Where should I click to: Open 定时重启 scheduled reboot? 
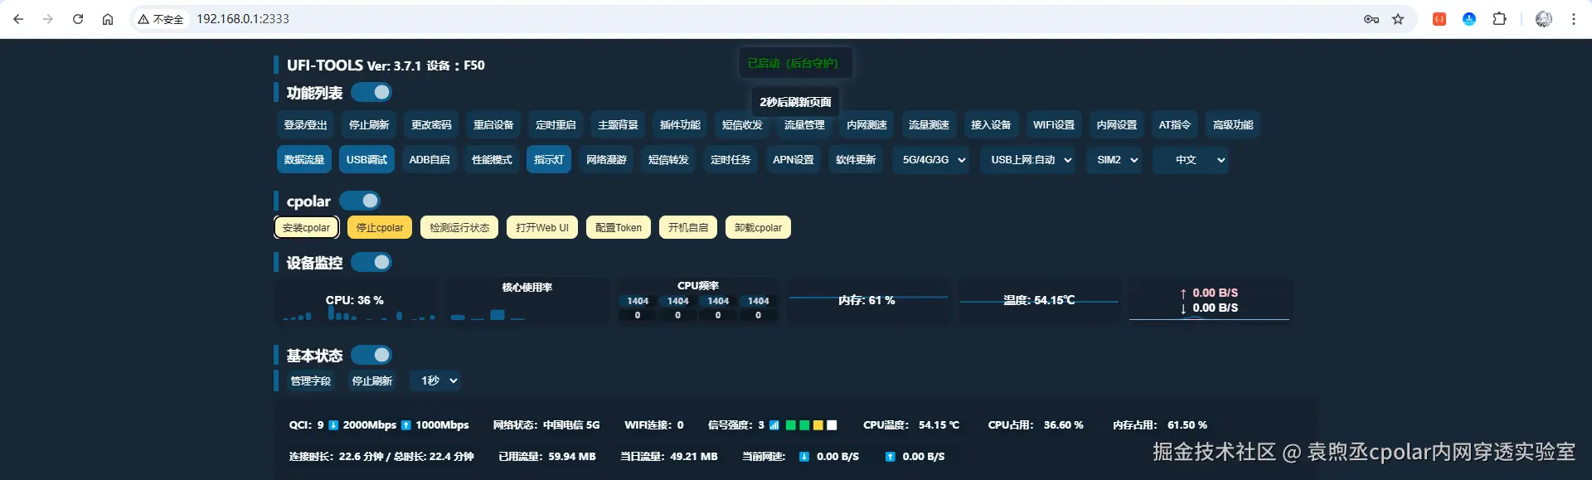[x=556, y=124]
